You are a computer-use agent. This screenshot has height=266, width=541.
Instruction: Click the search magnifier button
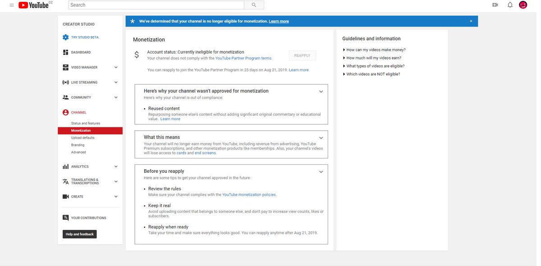click(x=254, y=5)
